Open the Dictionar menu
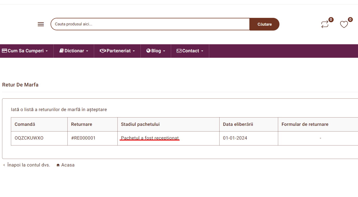Viewport: 358px width, 197px height. coord(74,51)
